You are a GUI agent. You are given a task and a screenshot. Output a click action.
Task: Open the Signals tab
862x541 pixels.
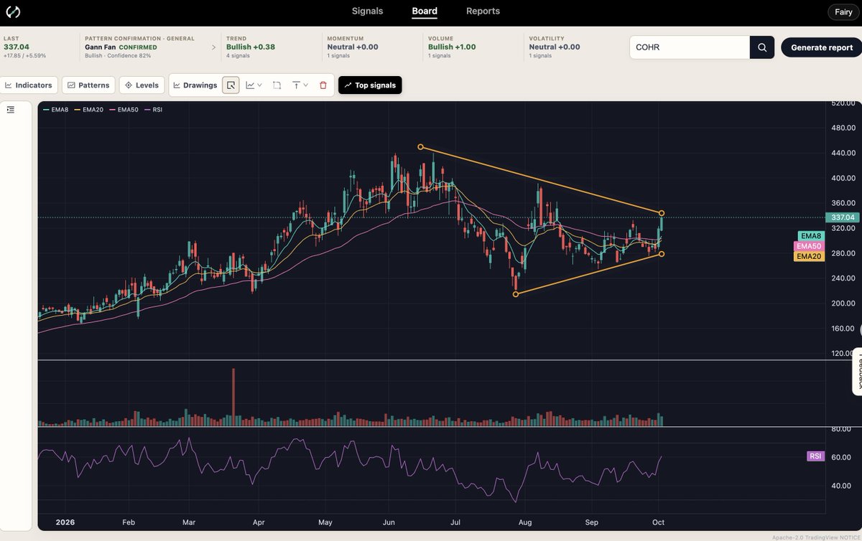[x=367, y=11]
